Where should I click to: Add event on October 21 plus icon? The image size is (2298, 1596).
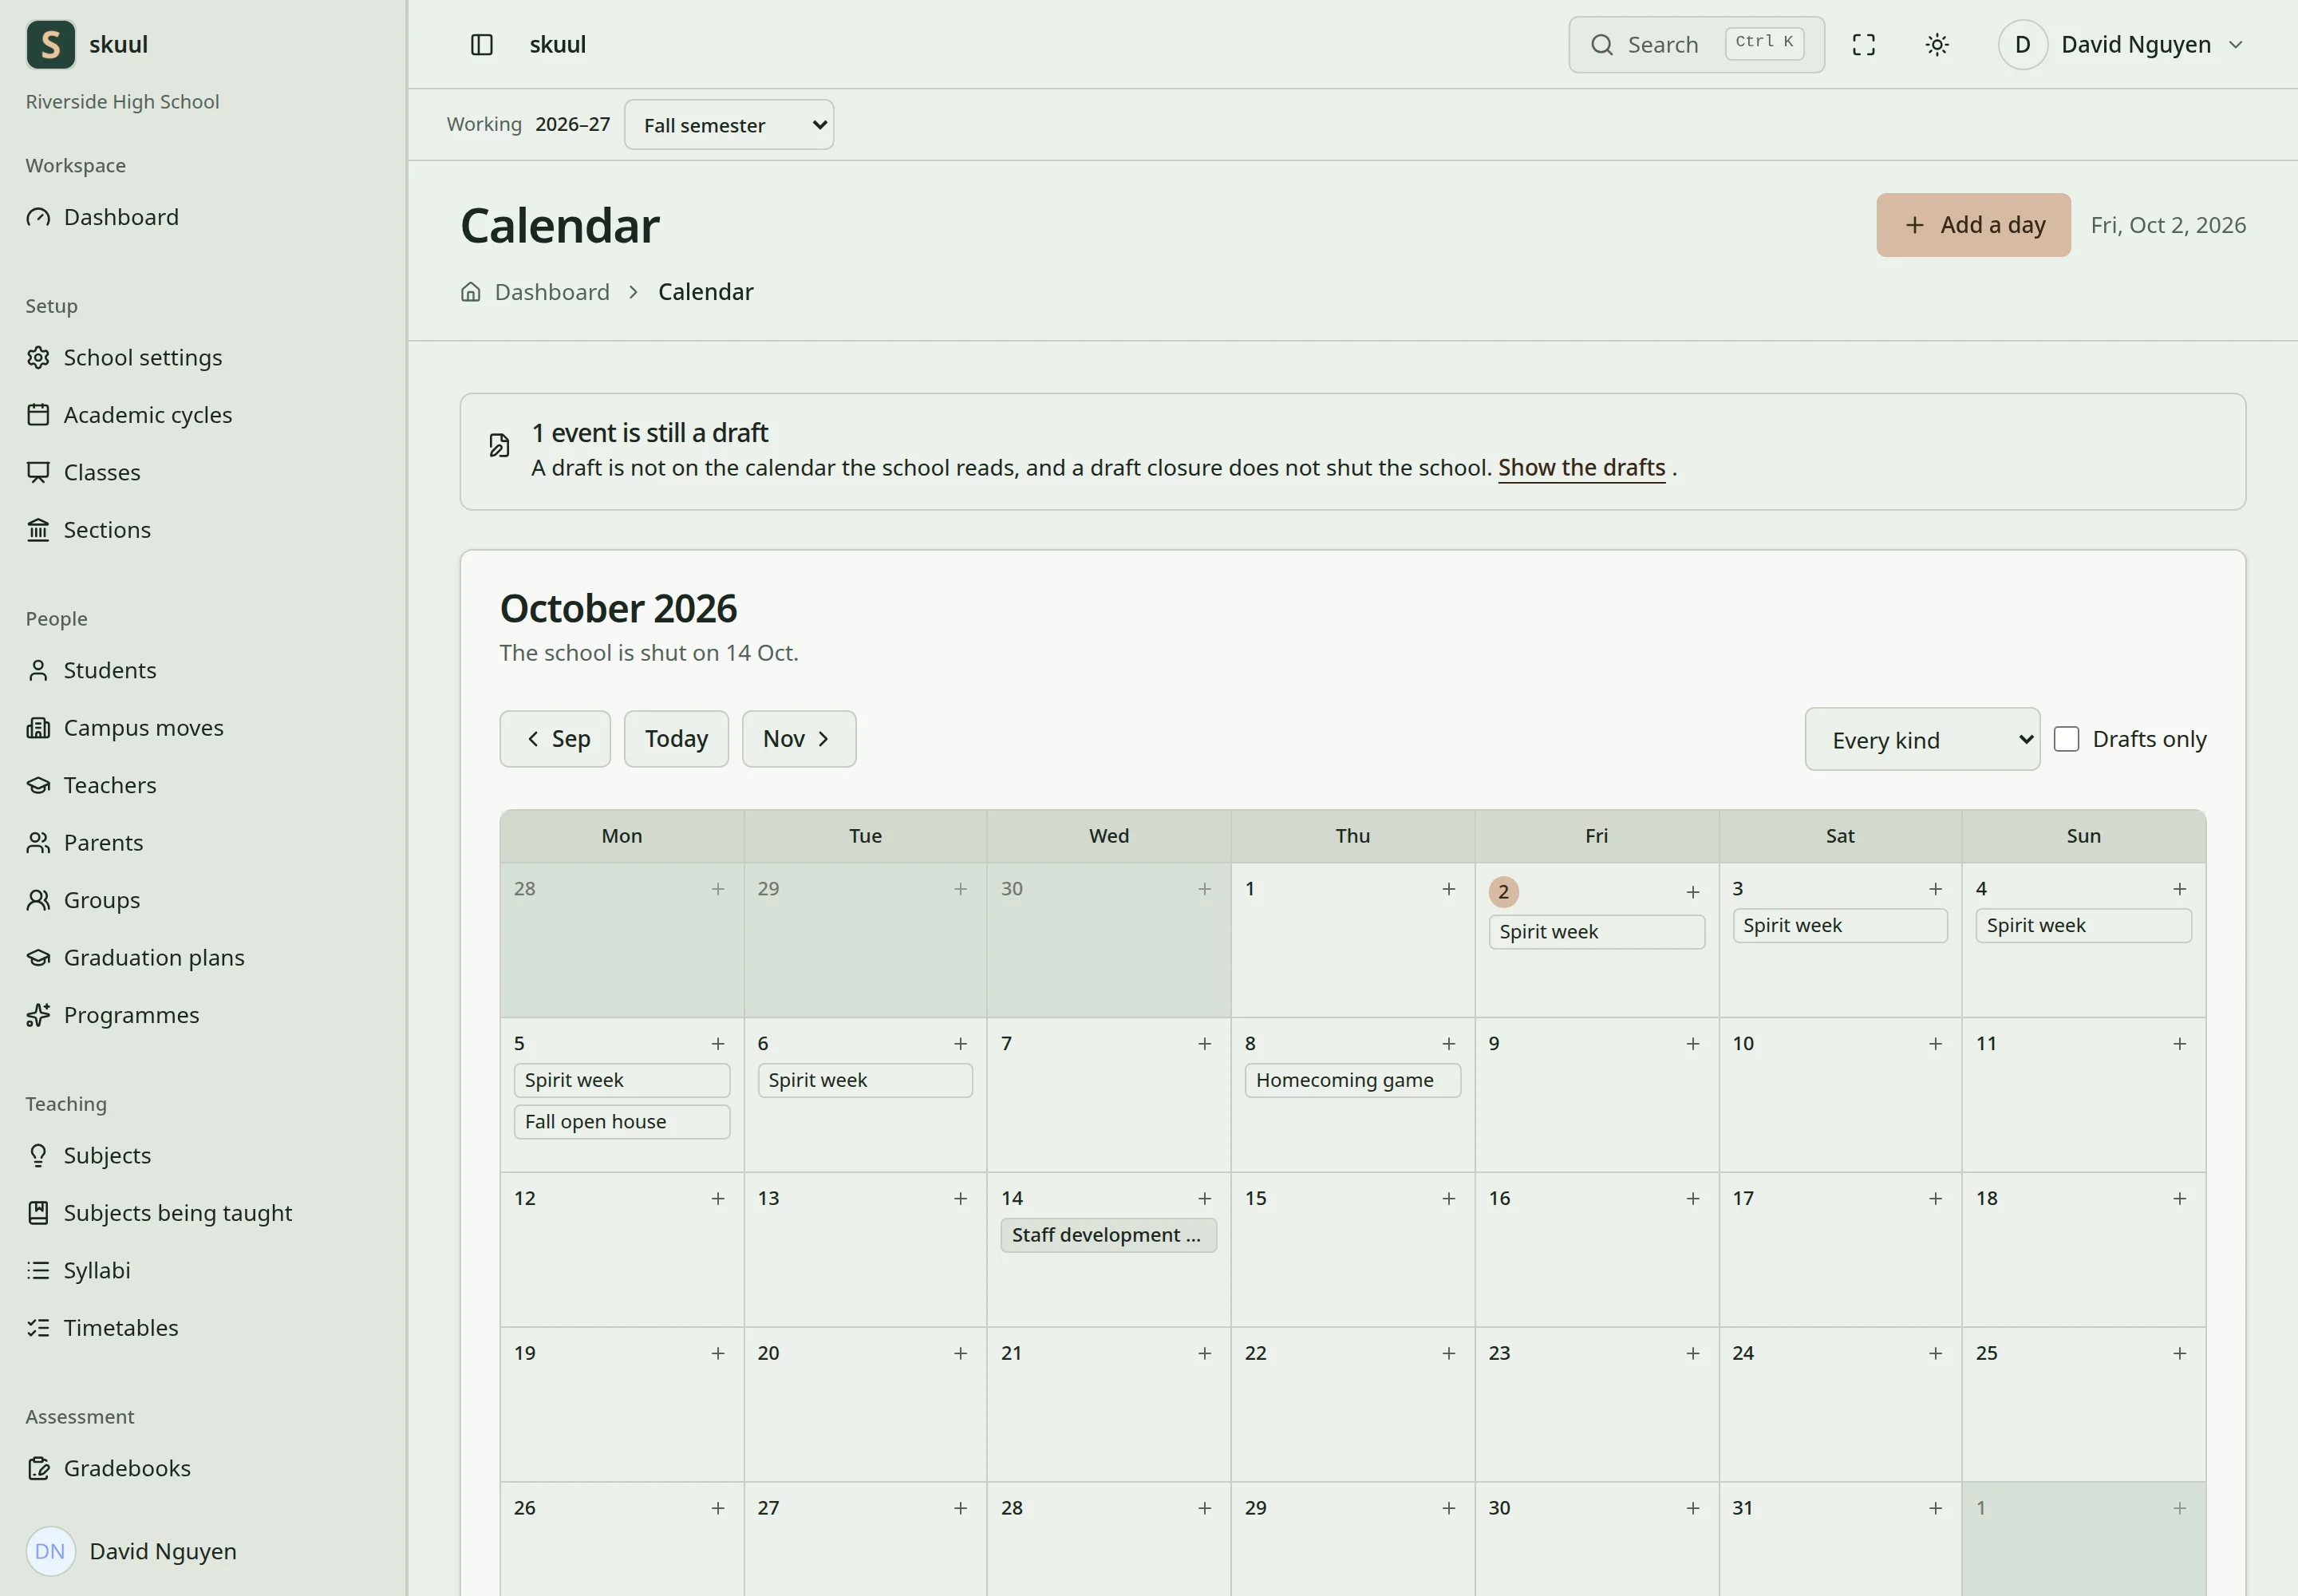tap(1204, 1353)
